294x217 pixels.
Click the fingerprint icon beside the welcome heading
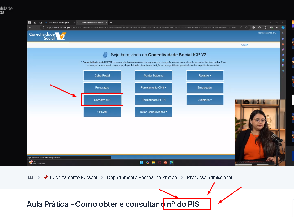[x=105, y=55]
